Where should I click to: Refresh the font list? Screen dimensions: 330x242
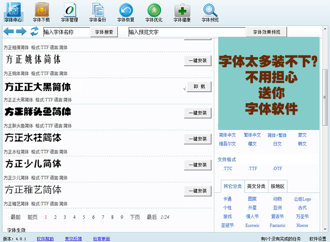(34, 31)
